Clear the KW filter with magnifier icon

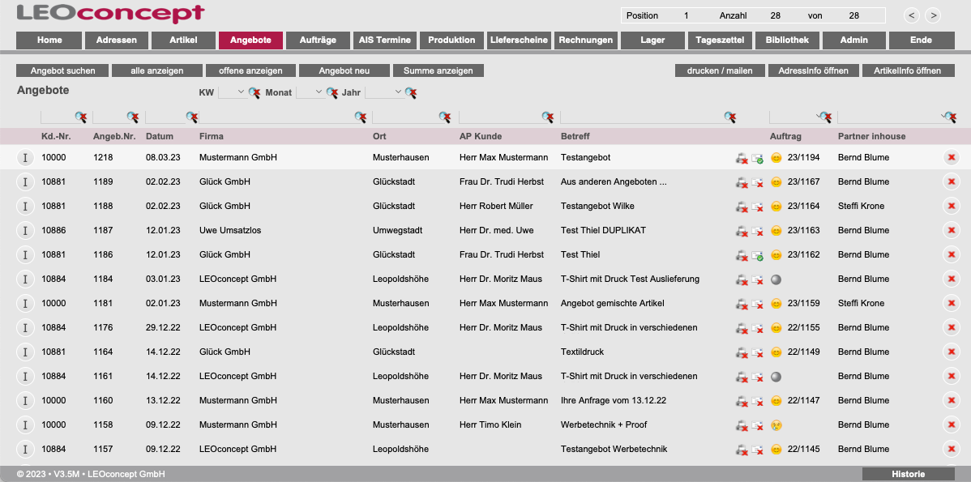(255, 93)
